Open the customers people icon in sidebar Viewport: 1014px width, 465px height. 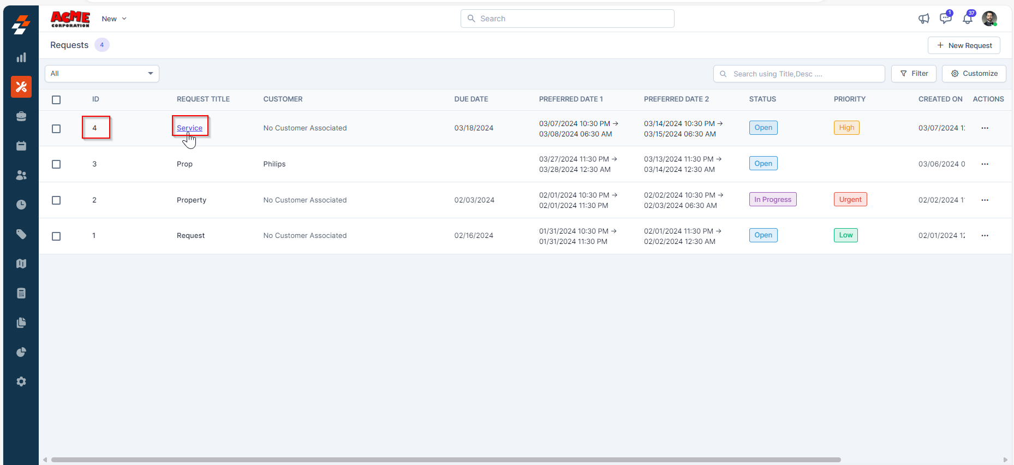[21, 175]
